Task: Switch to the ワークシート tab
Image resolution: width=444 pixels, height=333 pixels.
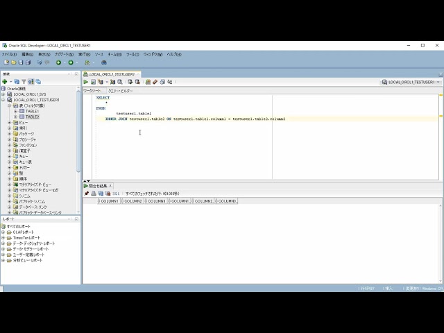Action: [x=92, y=91]
